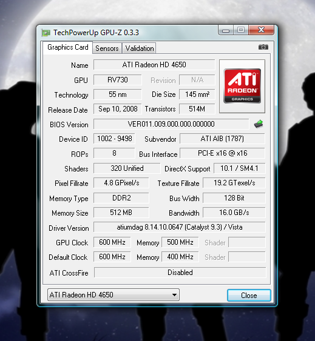Click the ATI CrossFire label
The image size is (315, 341).
click(69, 273)
